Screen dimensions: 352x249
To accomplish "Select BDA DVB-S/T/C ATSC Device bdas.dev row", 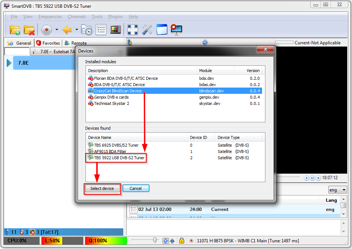I will tap(174, 85).
